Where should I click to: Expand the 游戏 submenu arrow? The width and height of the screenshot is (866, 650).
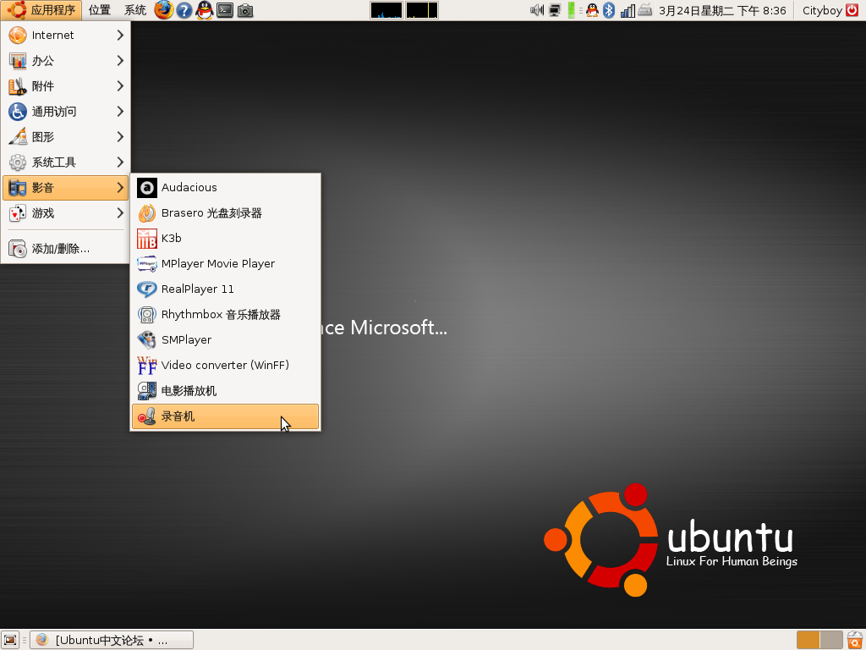tap(120, 213)
